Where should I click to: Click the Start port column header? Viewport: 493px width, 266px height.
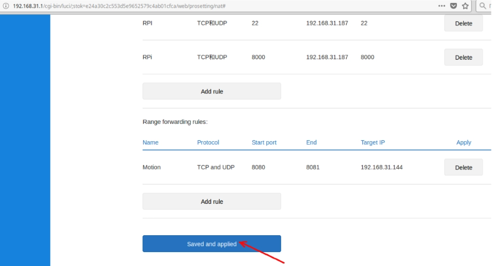click(264, 142)
